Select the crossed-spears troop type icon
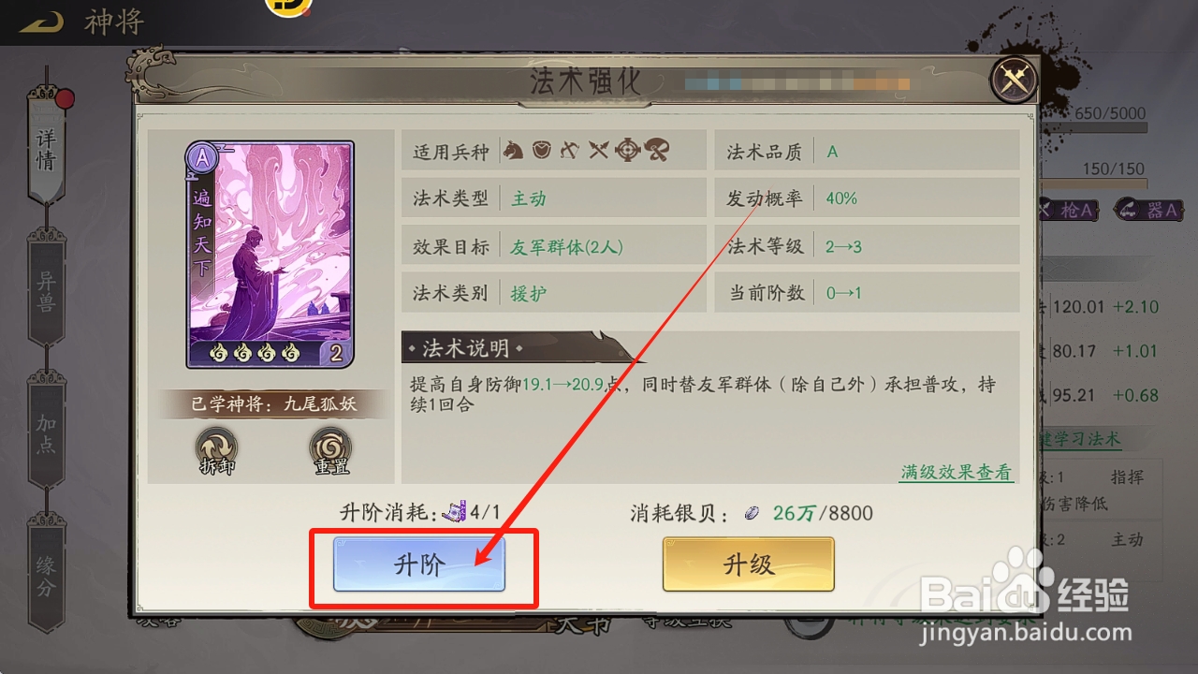The width and height of the screenshot is (1198, 674). tap(599, 151)
